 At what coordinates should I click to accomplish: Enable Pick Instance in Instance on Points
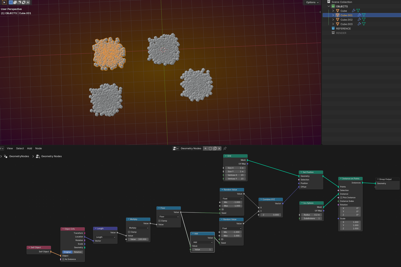341,198
